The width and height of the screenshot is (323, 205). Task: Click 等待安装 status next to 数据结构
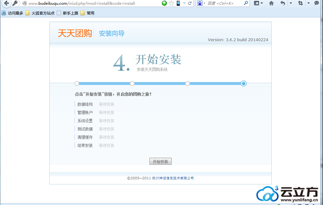106,104
